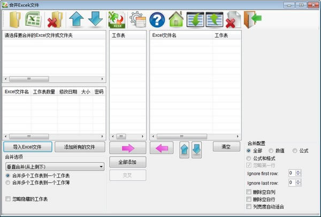
Task: Move down blue arrow in toolbar
Action: pos(95,19)
